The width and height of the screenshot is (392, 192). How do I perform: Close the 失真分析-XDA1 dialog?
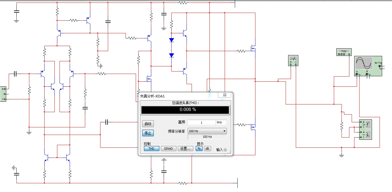tap(225, 95)
